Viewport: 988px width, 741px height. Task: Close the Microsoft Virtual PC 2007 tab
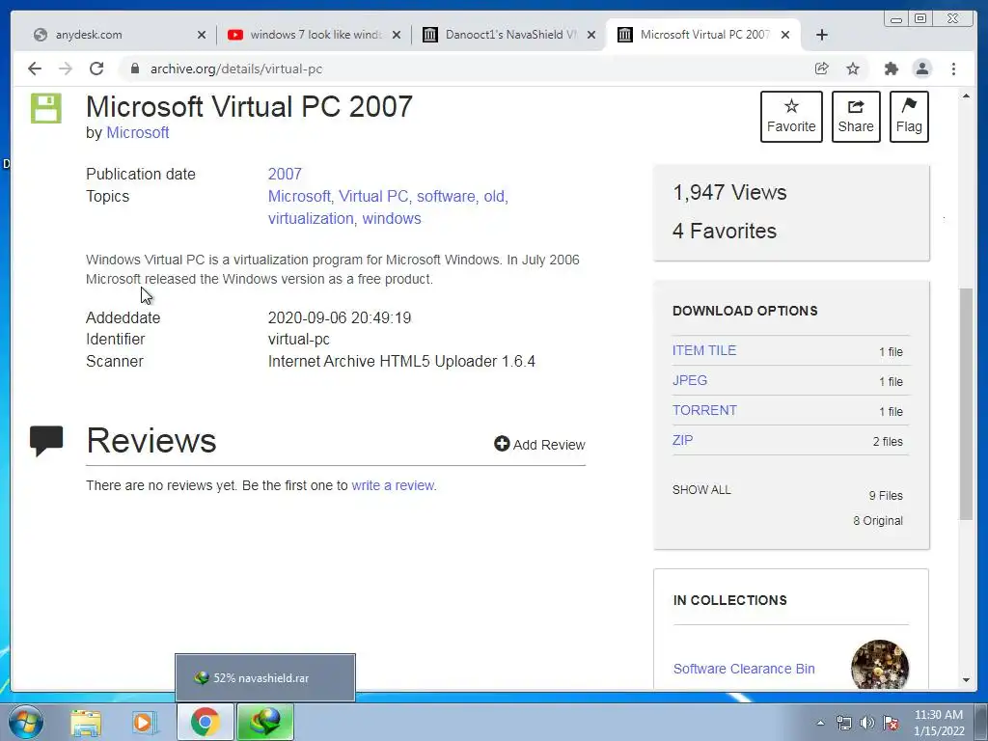(x=785, y=35)
